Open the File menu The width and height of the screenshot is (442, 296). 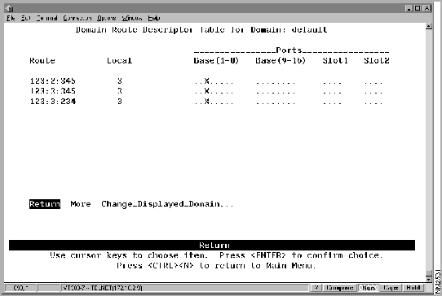click(11, 18)
